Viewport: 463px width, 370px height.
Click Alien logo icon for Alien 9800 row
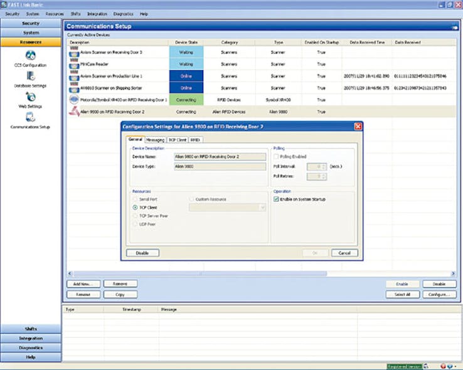pos(74,112)
